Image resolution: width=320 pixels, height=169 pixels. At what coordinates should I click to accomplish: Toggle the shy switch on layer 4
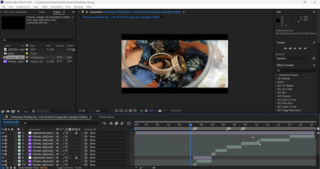pos(57,144)
